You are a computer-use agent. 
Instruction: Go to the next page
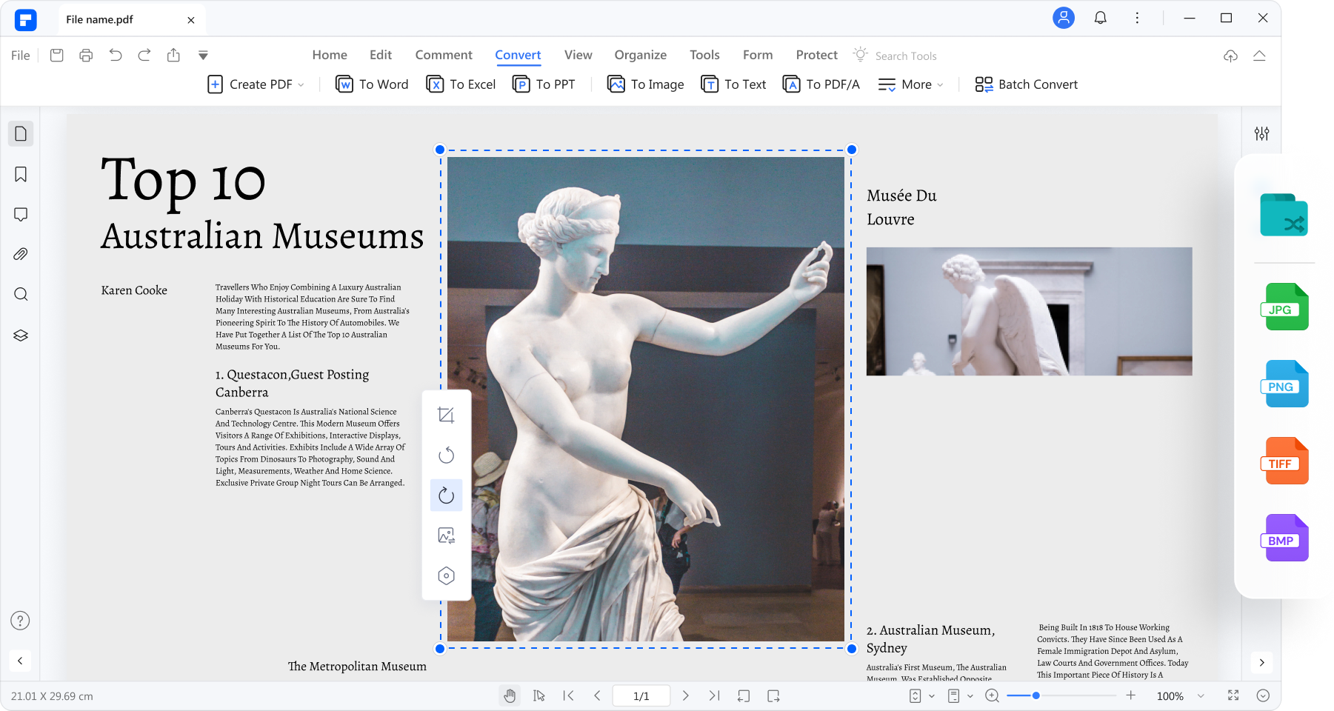686,695
